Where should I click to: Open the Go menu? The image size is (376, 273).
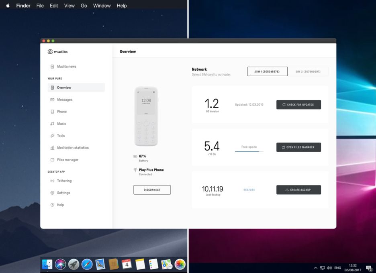tap(84, 6)
